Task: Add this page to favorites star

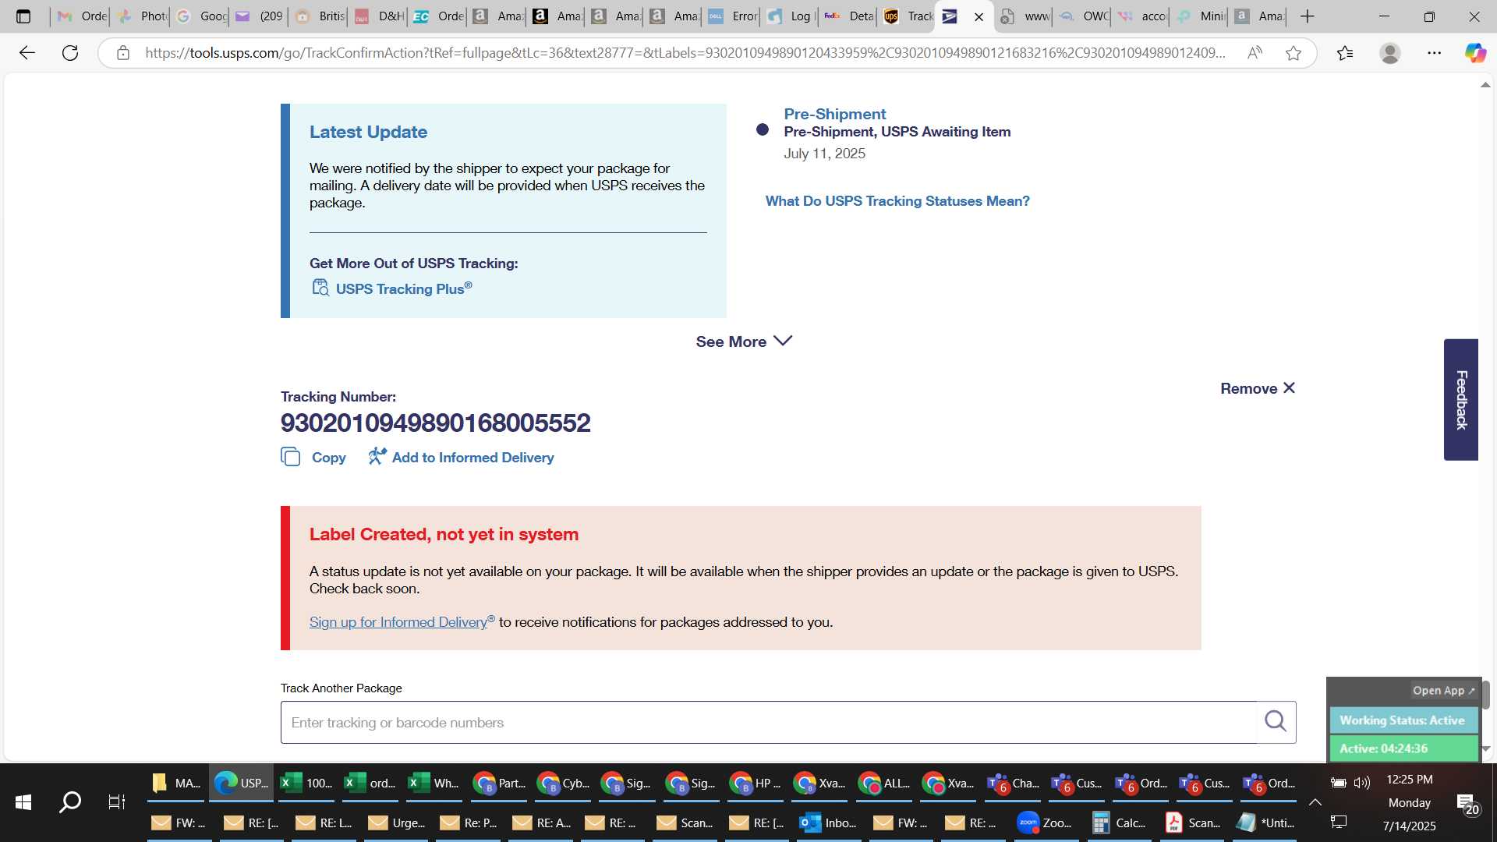Action: (1294, 53)
